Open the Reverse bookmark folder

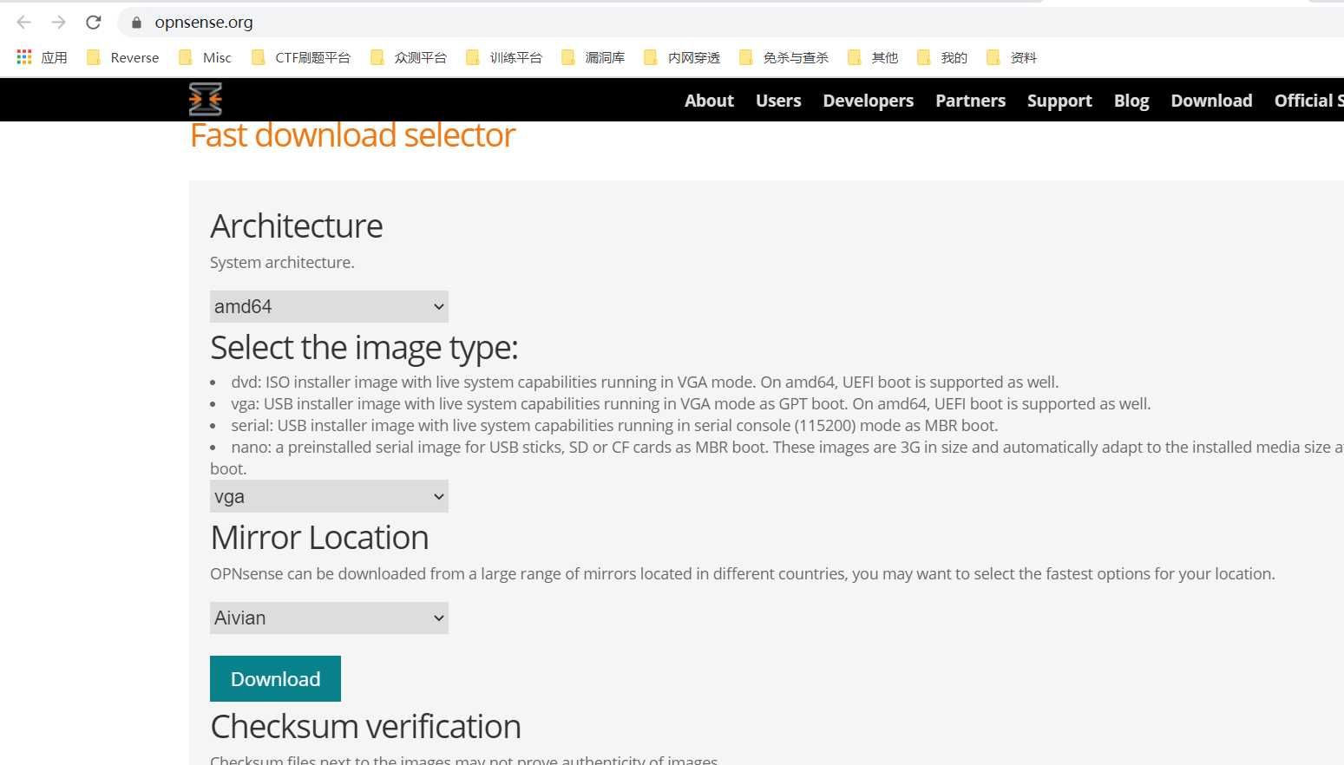pyautogui.click(x=123, y=57)
